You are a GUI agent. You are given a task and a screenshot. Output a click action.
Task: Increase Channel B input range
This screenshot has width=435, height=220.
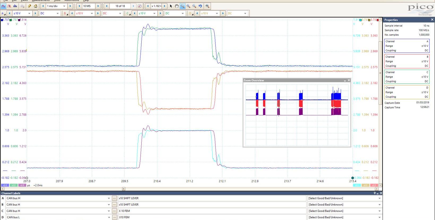[98, 13]
